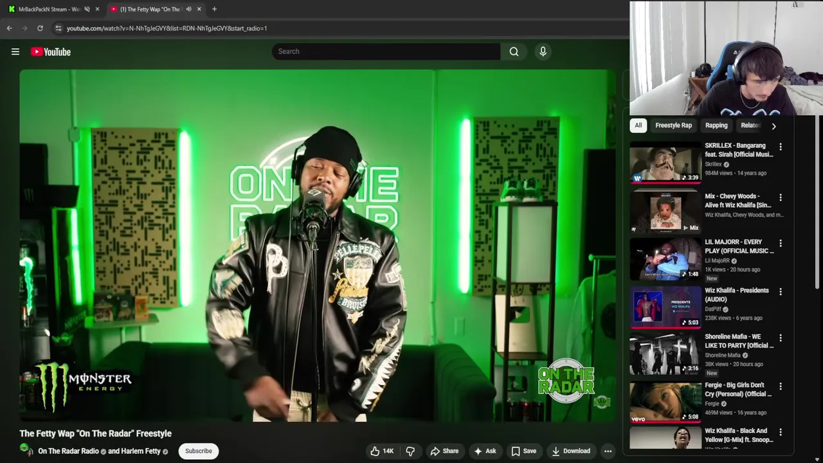Select the All filter chip
Viewport: 823px width, 463px height.
pos(638,125)
